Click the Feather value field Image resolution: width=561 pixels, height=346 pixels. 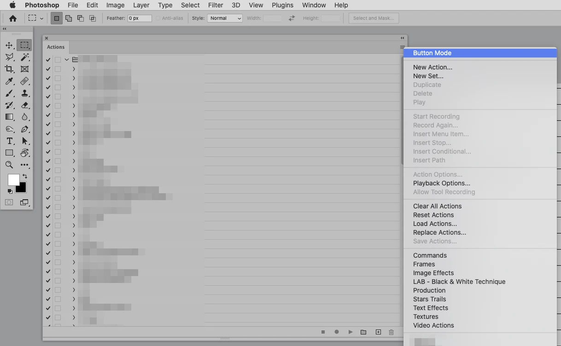140,18
